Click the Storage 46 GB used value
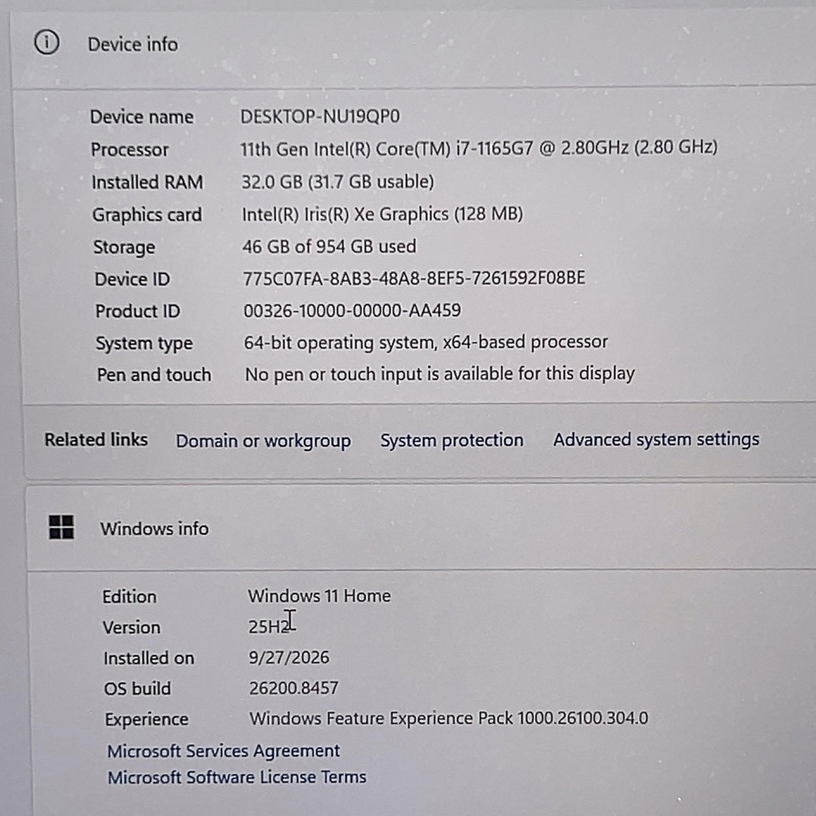 [x=329, y=246]
